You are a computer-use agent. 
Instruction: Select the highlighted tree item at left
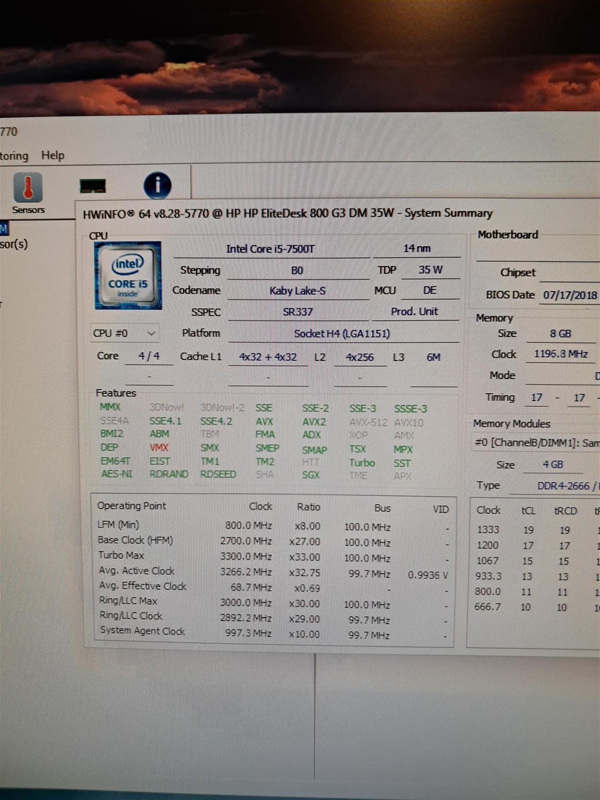click(4, 228)
